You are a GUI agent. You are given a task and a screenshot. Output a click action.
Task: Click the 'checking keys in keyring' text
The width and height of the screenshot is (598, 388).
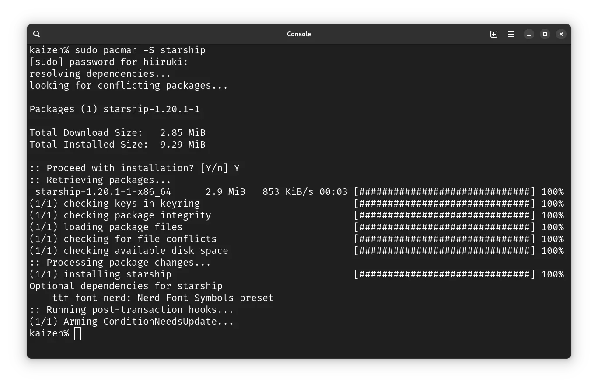131,204
